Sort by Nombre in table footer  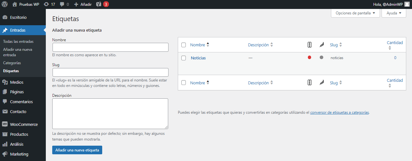(200, 83)
